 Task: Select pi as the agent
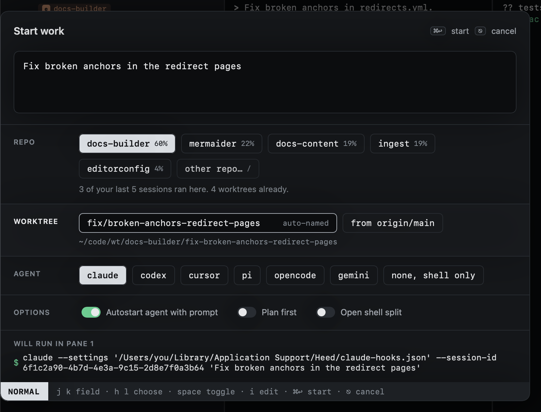coord(247,275)
